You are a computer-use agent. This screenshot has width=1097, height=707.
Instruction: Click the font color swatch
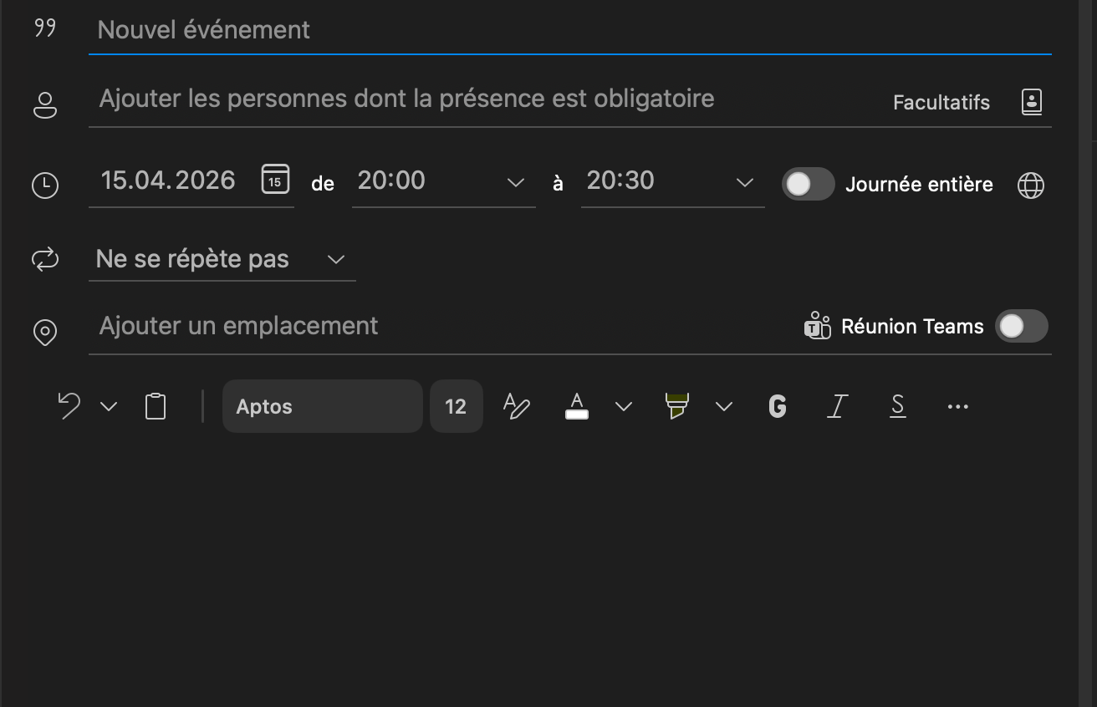(x=577, y=406)
